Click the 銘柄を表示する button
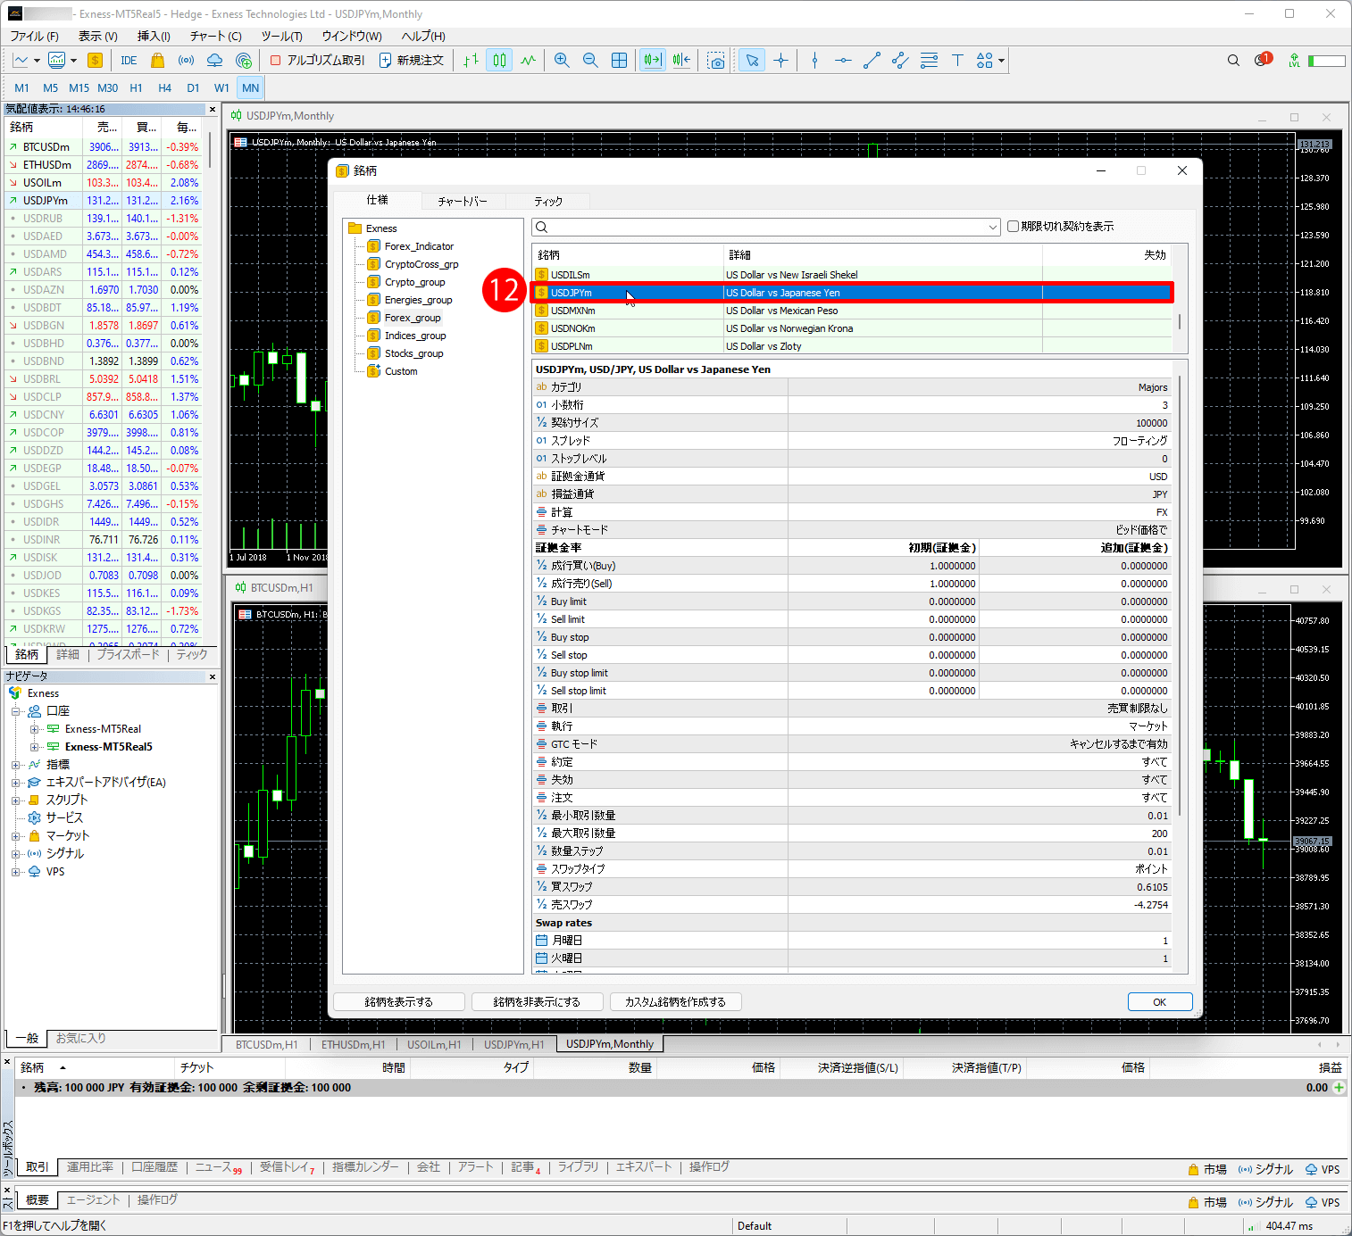This screenshot has height=1236, width=1352. (x=398, y=1002)
